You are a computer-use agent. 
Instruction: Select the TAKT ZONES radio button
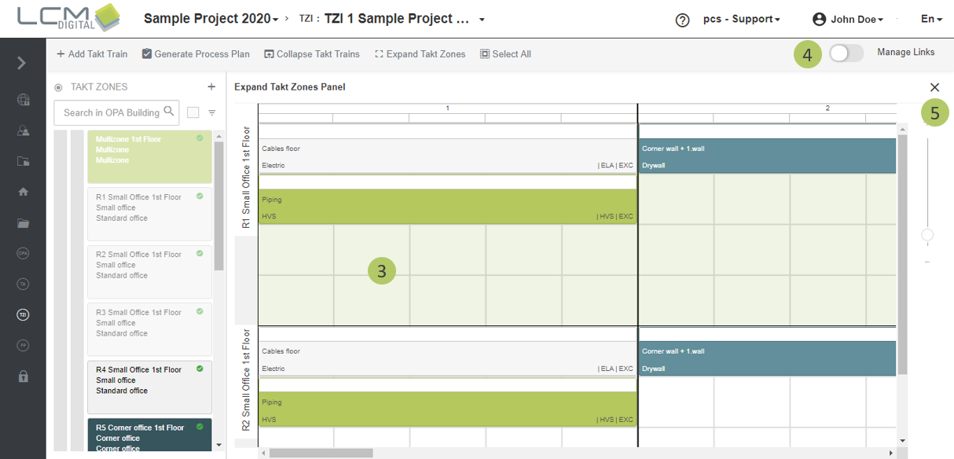(x=58, y=88)
